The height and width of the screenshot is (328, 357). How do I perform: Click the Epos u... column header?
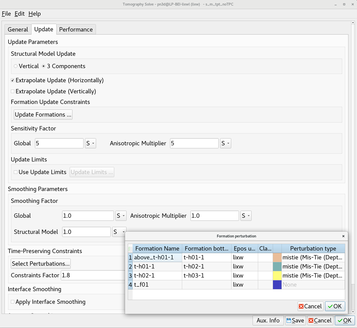click(x=244, y=248)
